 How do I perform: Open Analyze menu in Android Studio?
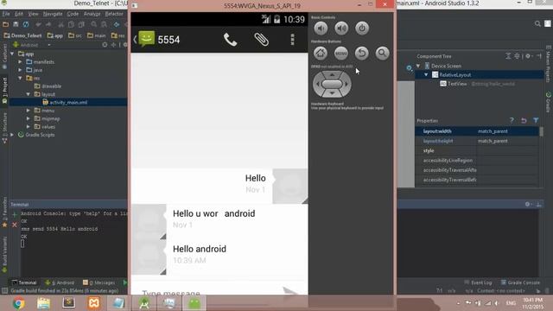(92, 14)
